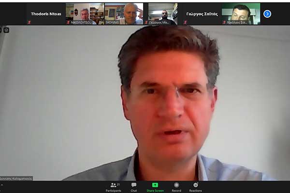Click the Νικόλαος video thumbnail
The width and height of the screenshot is (290, 193).
click(241, 13)
